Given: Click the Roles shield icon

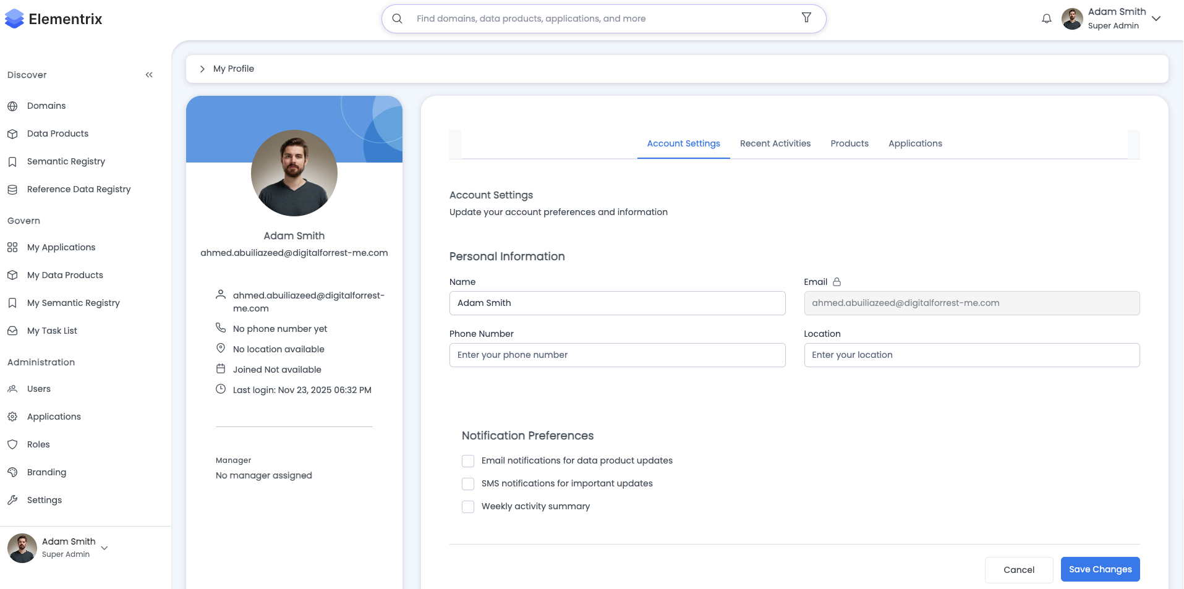Looking at the screenshot, I should 12,444.
